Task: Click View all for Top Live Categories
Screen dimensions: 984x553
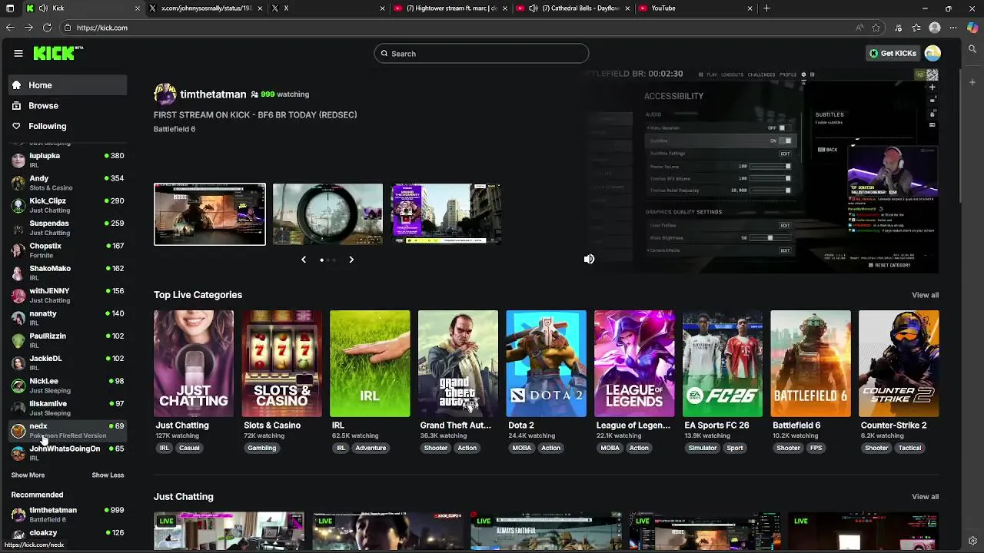Action: (925, 295)
